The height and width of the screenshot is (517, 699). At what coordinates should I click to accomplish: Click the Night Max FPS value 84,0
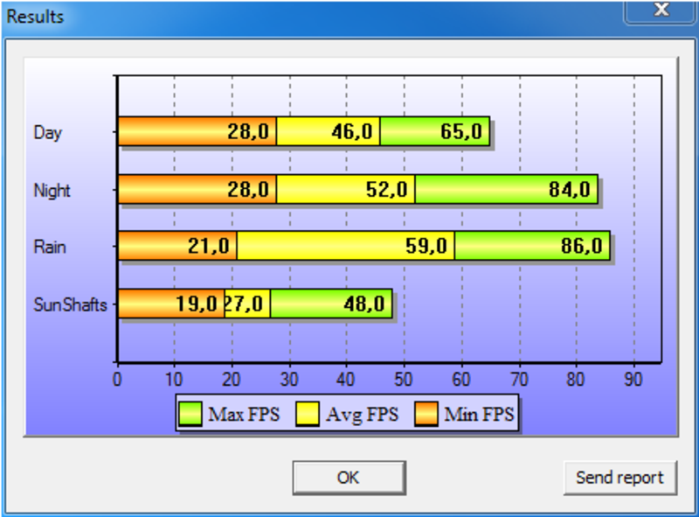pyautogui.click(x=570, y=189)
